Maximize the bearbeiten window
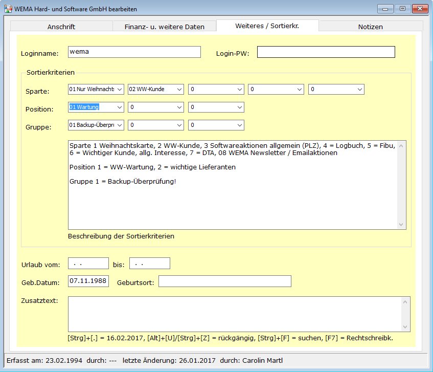The width and height of the screenshot is (433, 372). pyautogui.click(x=402, y=9)
